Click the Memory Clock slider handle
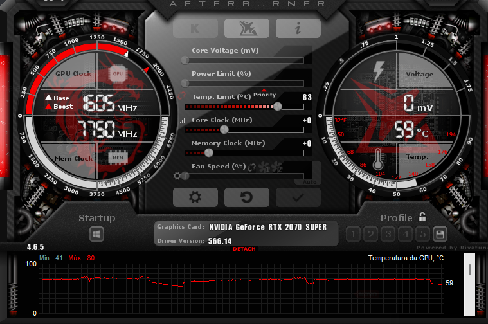Image resolution: width=488 pixels, height=324 pixels. (x=209, y=152)
